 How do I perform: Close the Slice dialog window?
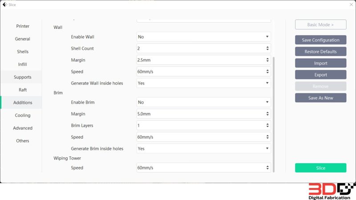click(x=351, y=4)
